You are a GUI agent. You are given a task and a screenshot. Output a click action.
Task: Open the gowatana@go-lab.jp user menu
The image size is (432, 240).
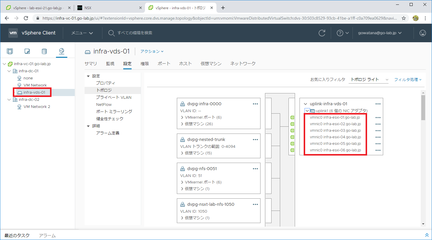(380, 33)
